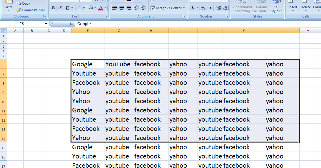
Task: Click Merge & Center button
Action: pos(166,8)
